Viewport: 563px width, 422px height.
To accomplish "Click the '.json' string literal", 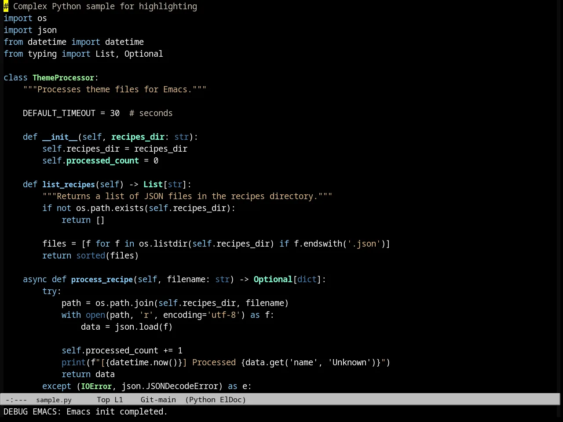I will click(364, 244).
